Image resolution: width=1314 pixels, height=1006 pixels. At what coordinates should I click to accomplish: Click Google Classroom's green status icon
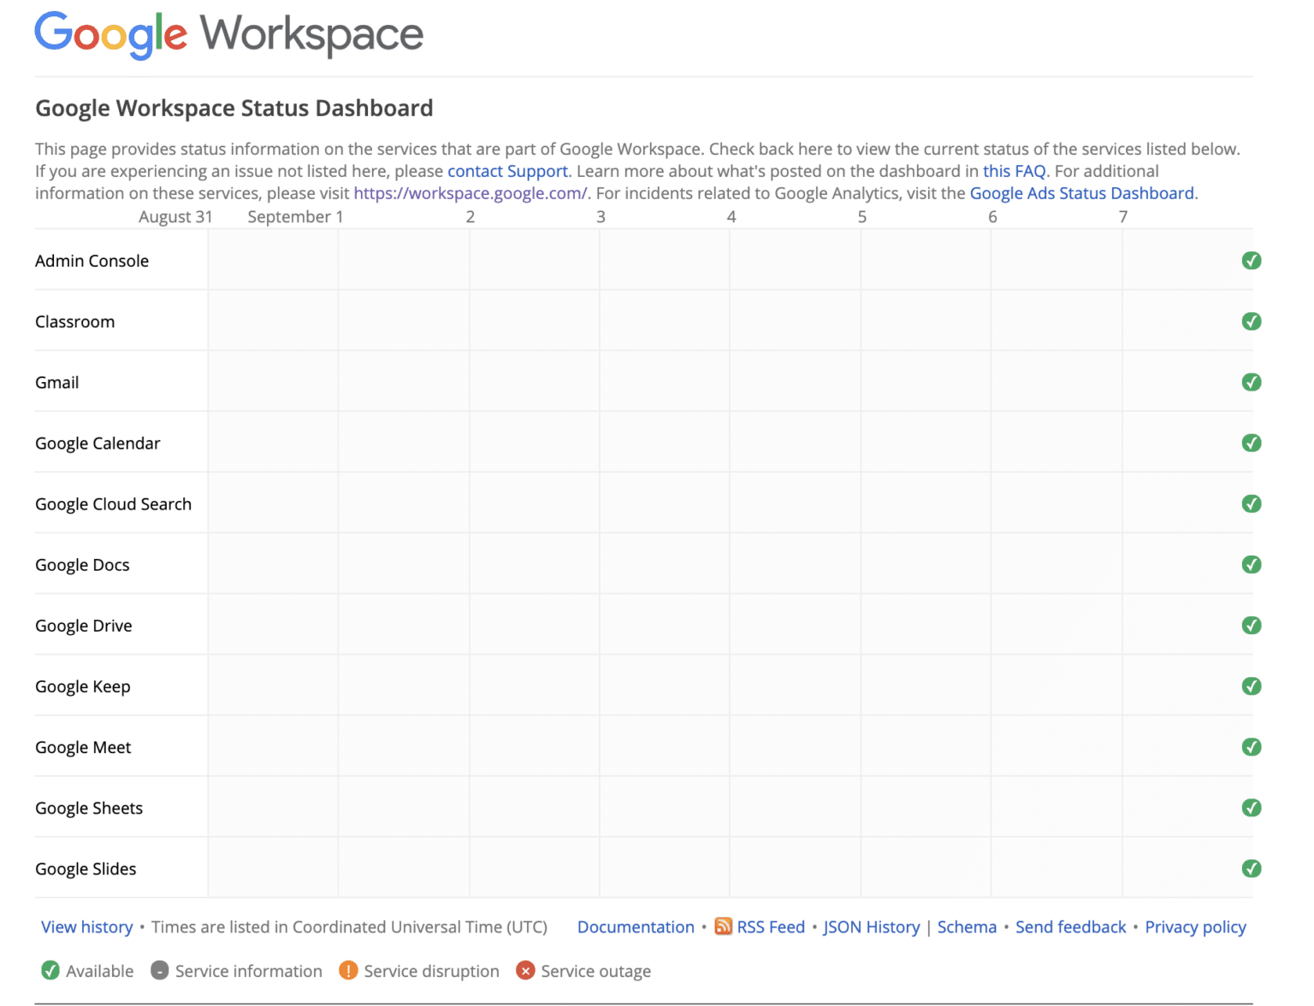point(1252,321)
